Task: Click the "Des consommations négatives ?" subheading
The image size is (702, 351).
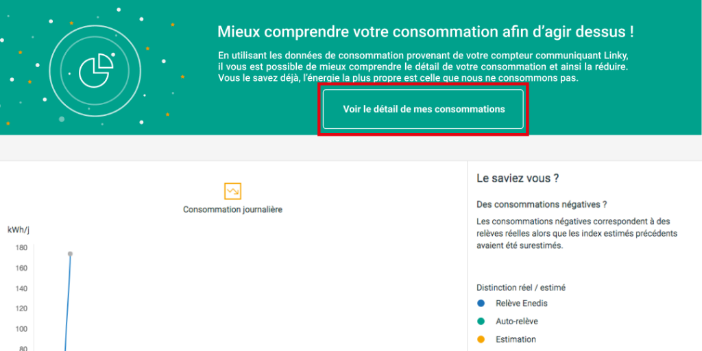Action: [542, 204]
